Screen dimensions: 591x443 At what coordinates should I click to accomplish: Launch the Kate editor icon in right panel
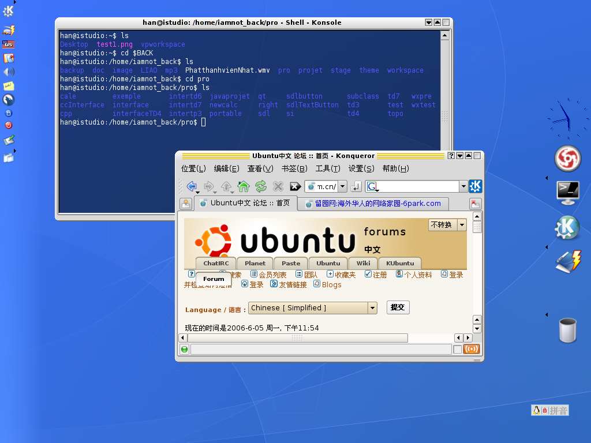[568, 261]
